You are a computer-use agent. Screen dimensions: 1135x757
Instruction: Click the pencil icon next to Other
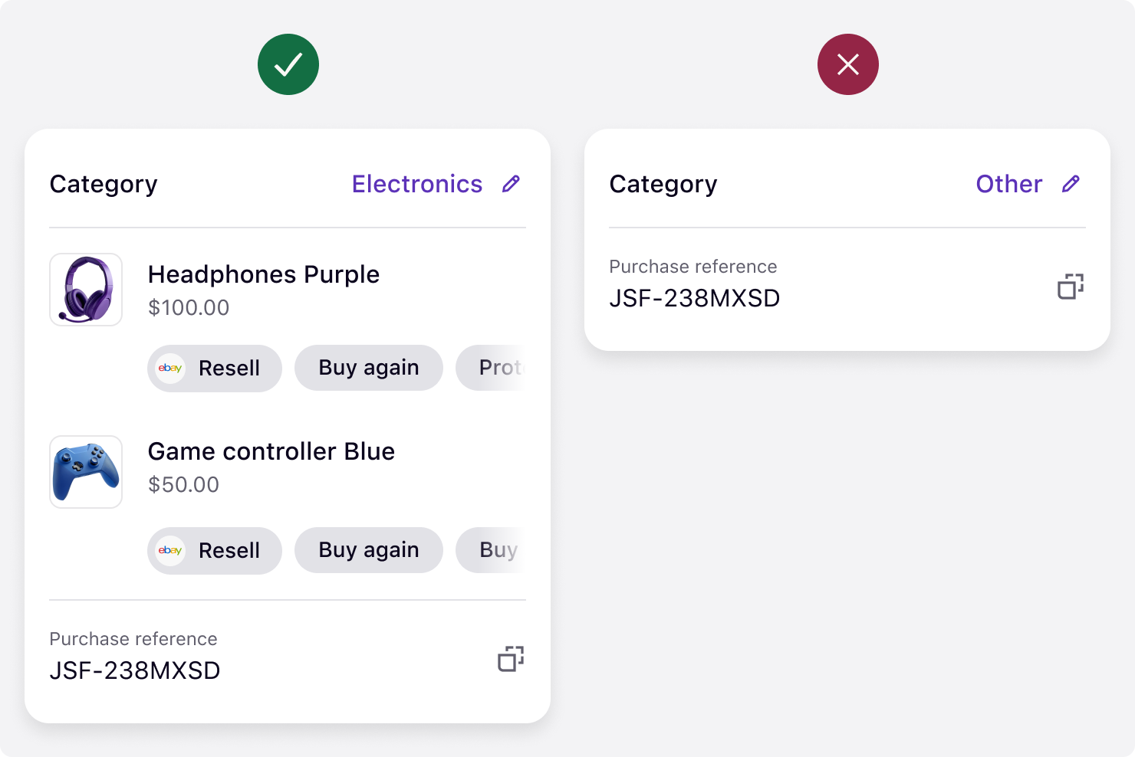coord(1071,184)
